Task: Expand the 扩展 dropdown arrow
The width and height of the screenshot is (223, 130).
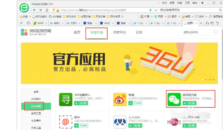Action: point(152,17)
